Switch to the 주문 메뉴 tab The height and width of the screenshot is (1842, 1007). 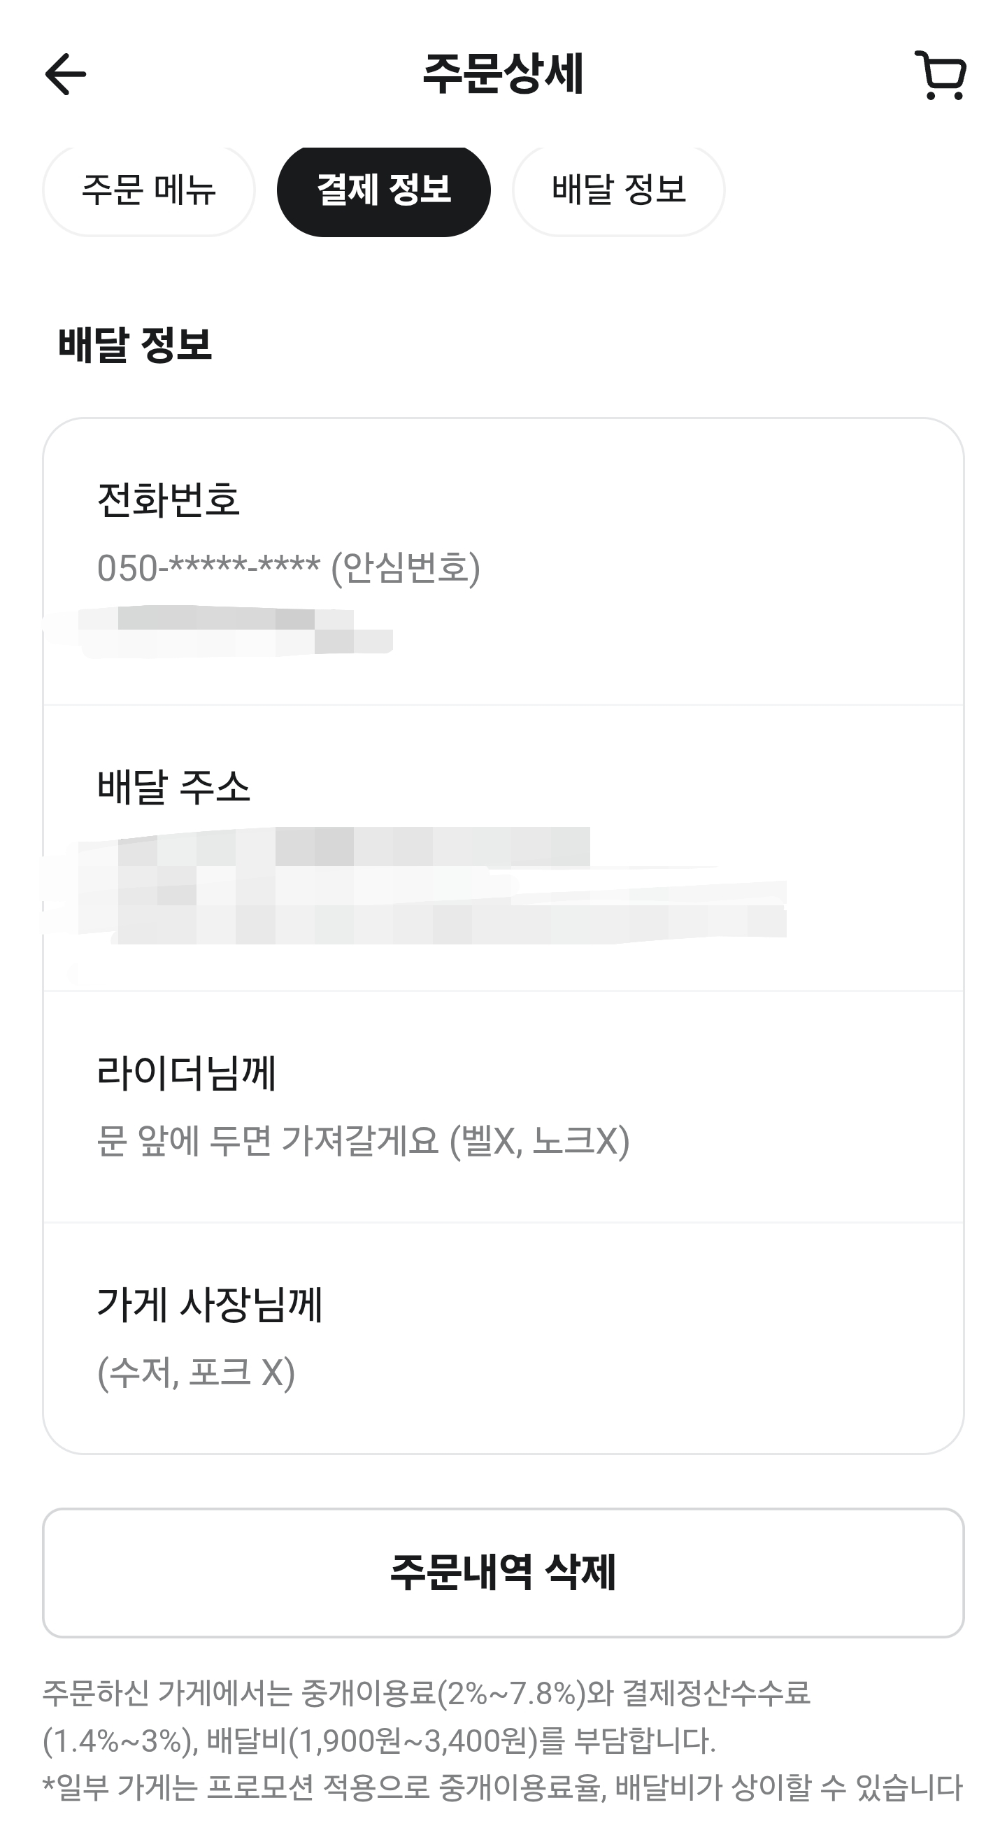[149, 190]
